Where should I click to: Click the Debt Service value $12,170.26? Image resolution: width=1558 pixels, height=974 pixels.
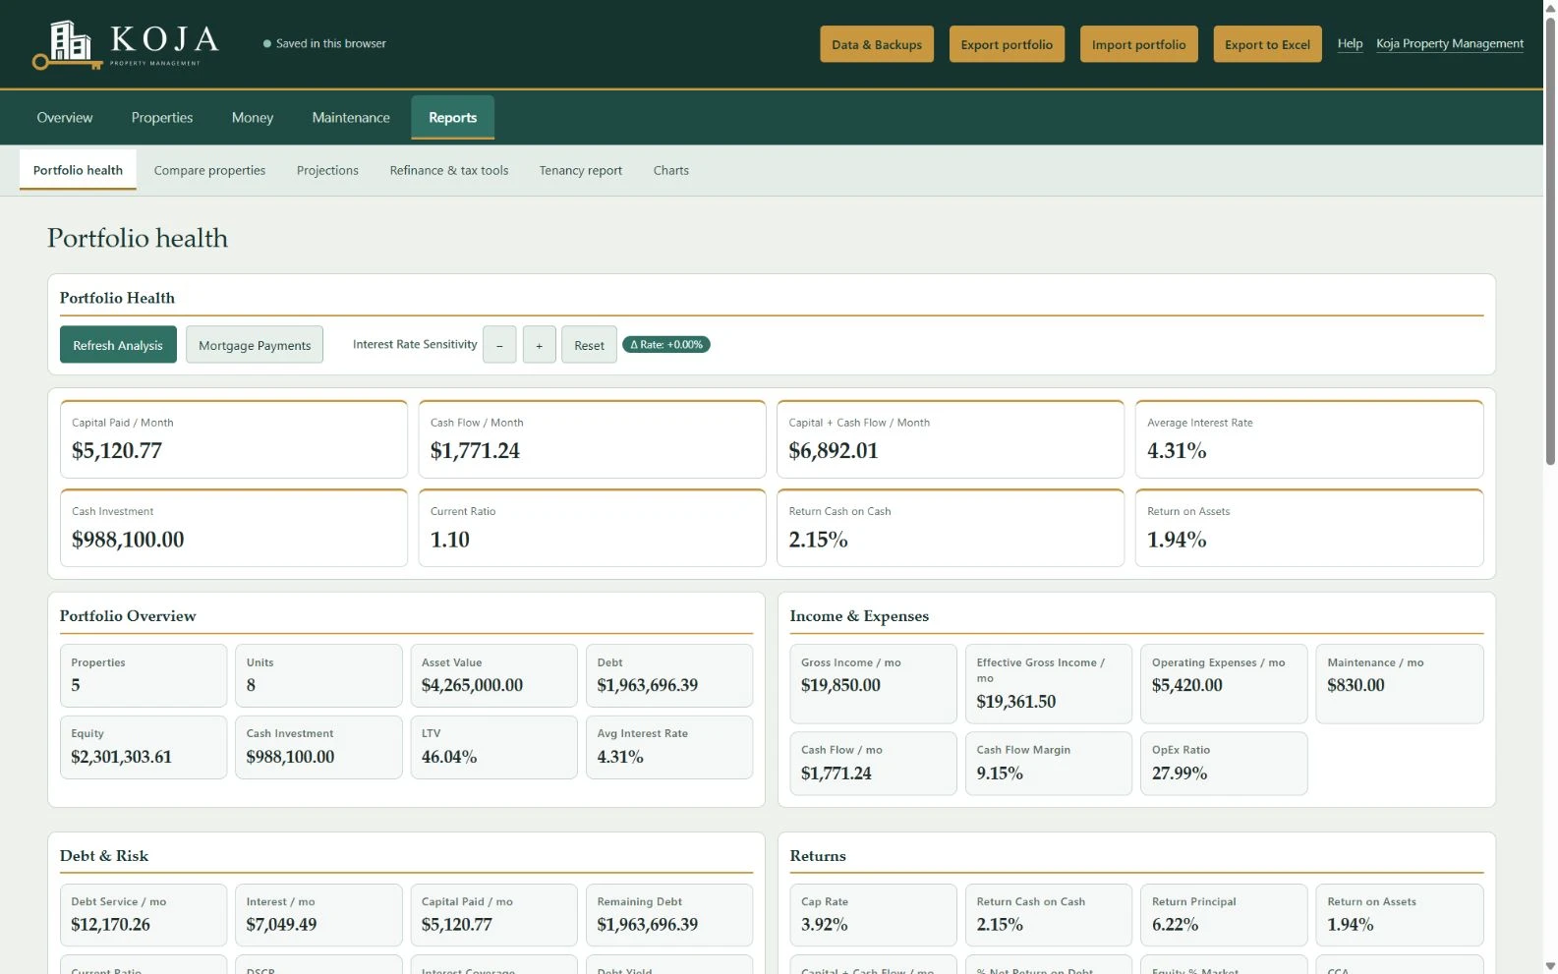111,925
